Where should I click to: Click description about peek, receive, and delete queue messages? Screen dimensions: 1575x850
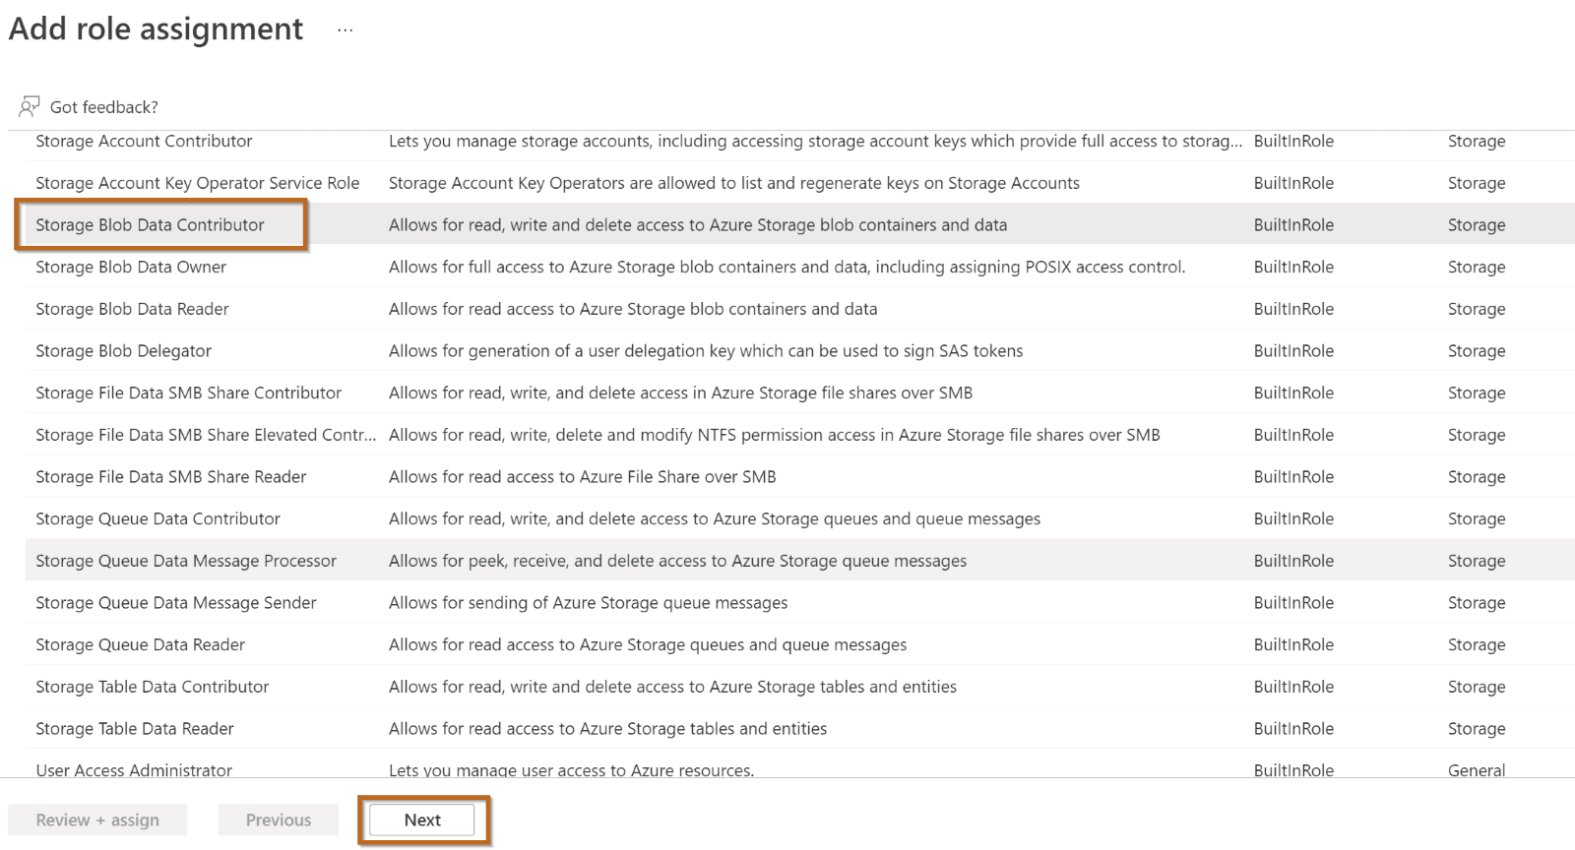point(677,561)
